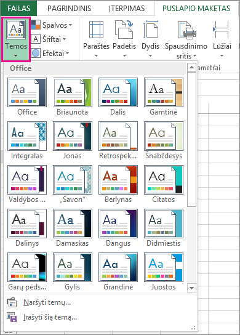Image resolution: width=240 pixels, height=335 pixels.
Task: Open the Padėtis orientation dropdown
Action: click(124, 39)
